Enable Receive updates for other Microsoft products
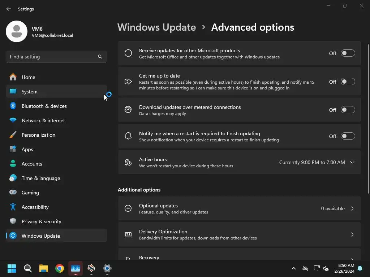Viewport: 370px width, 277px height. click(348, 53)
